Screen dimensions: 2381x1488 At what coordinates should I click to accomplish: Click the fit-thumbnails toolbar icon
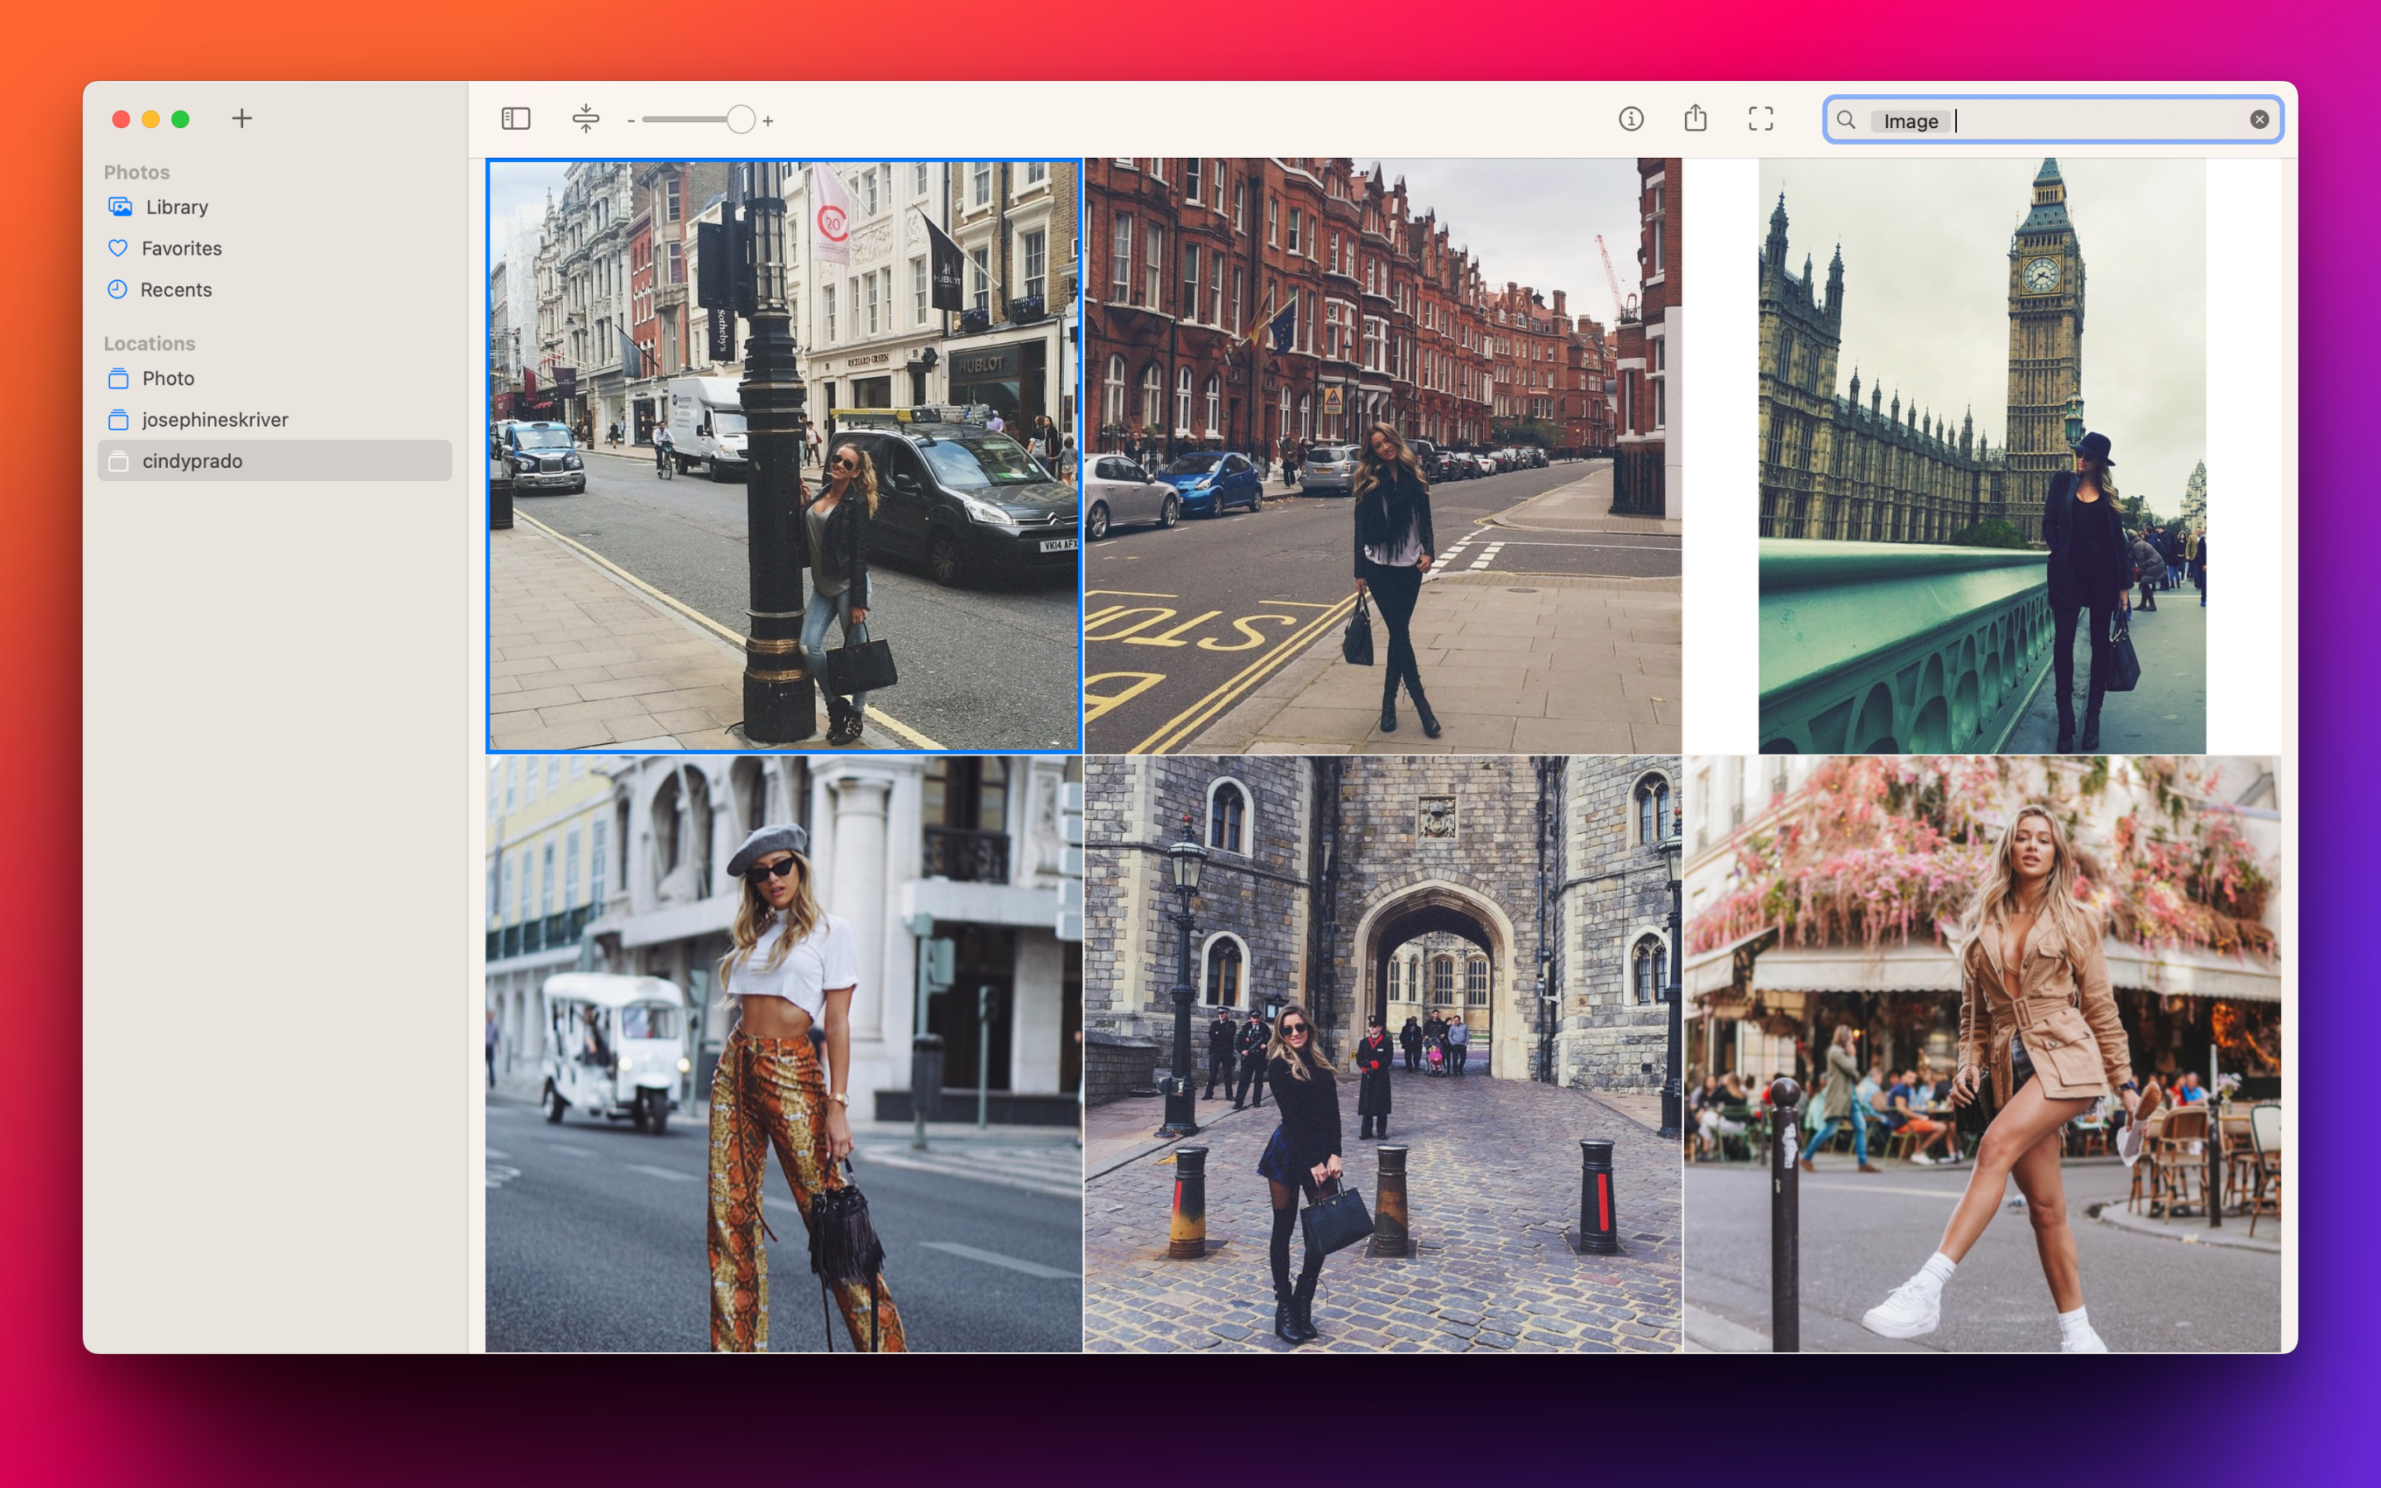tap(586, 118)
